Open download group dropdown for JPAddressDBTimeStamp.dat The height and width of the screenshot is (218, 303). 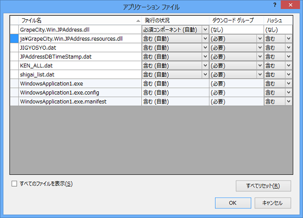coord(260,57)
